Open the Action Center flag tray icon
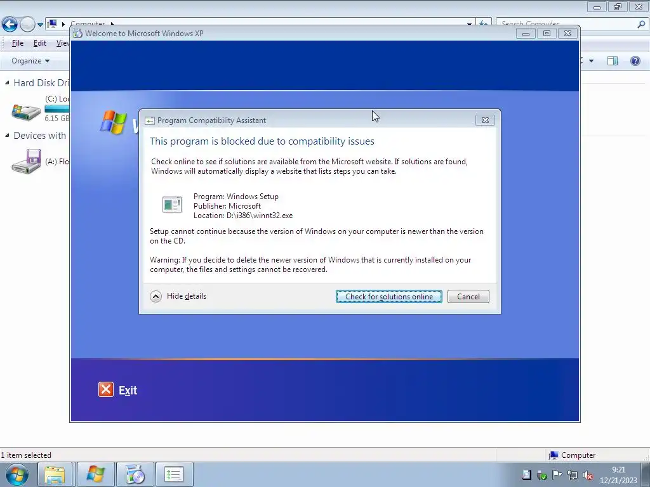This screenshot has height=487, width=650. [557, 475]
